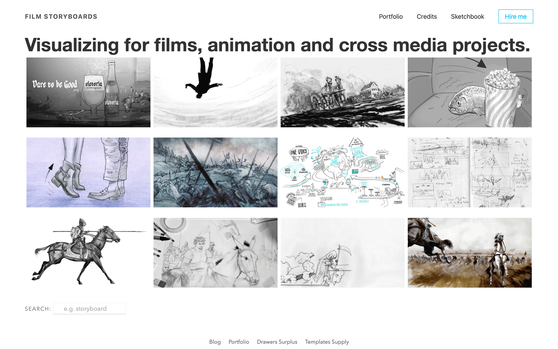This screenshot has width=558, height=349.
Task: Open the jousting knight on horse drawing
Action: click(x=88, y=253)
